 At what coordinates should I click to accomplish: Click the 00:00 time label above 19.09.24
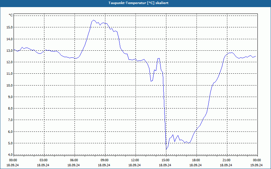257,160
